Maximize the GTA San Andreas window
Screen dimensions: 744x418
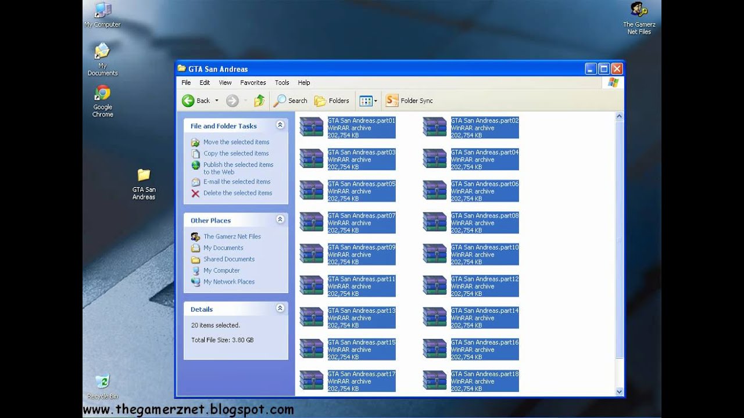[604, 69]
